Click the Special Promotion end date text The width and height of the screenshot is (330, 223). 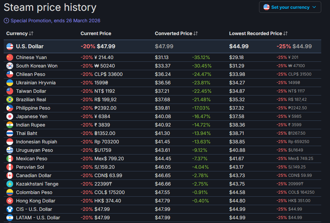(x=55, y=21)
